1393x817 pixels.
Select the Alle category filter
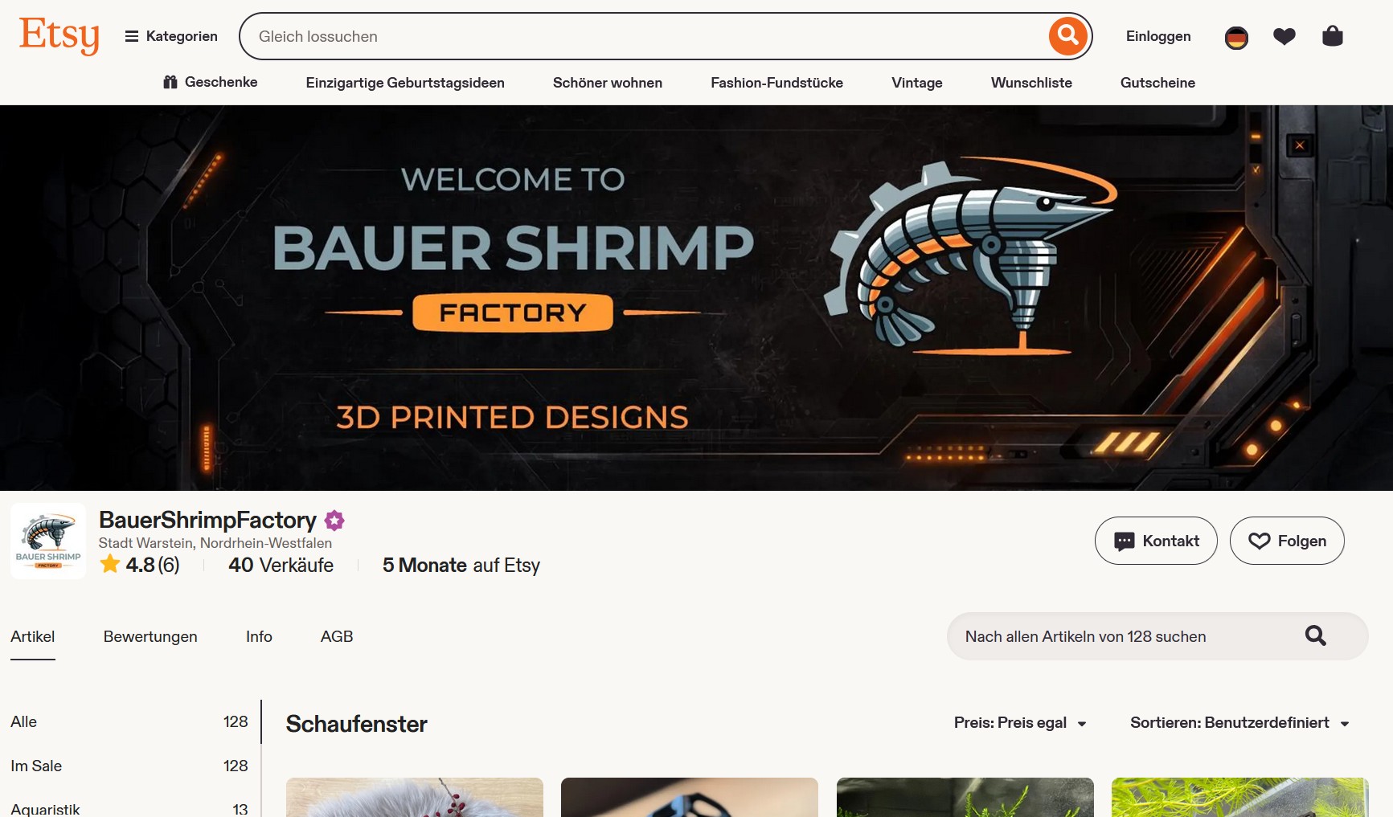coord(129,721)
